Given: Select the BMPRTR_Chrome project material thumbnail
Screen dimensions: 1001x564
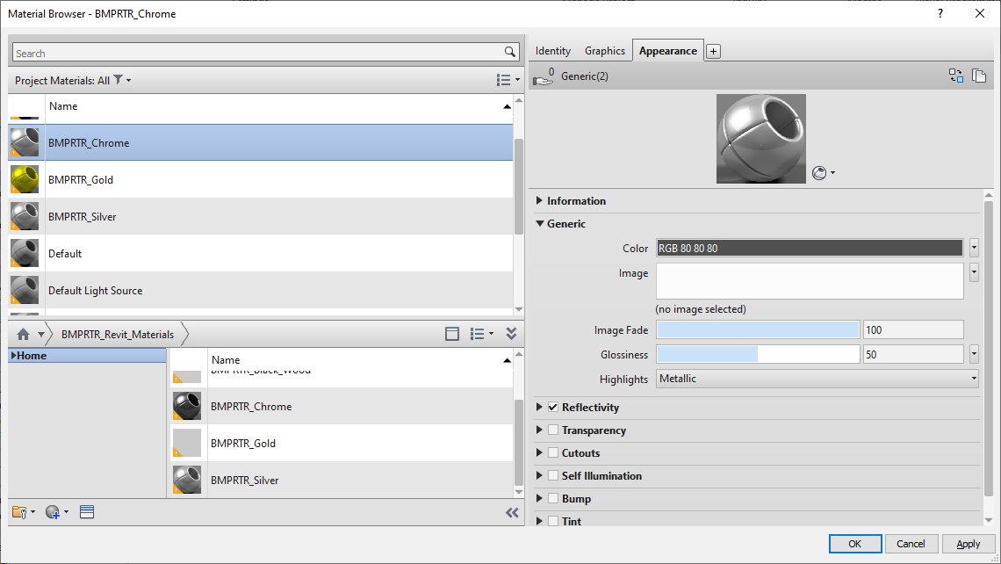Looking at the screenshot, I should 25,142.
